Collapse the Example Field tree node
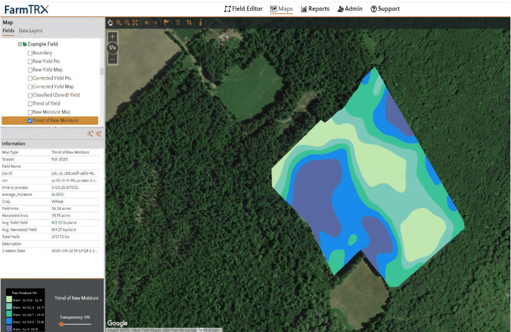The height and width of the screenshot is (332, 511). [x=20, y=44]
